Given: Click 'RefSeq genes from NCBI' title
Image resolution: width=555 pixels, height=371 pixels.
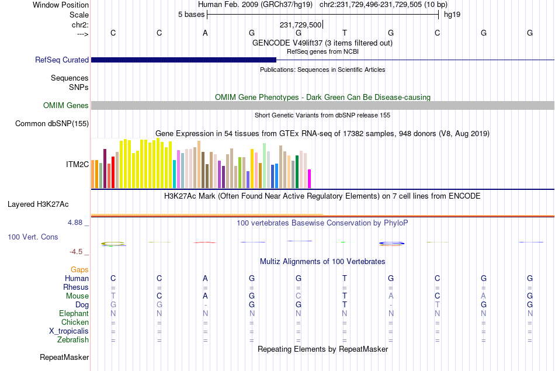Looking at the screenshot, I should point(322,51).
